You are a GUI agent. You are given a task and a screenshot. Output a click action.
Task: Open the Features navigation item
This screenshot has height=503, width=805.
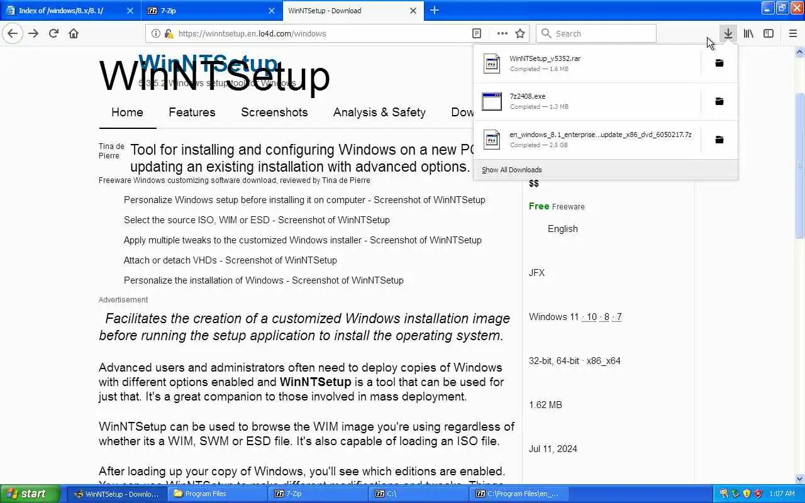click(x=192, y=113)
